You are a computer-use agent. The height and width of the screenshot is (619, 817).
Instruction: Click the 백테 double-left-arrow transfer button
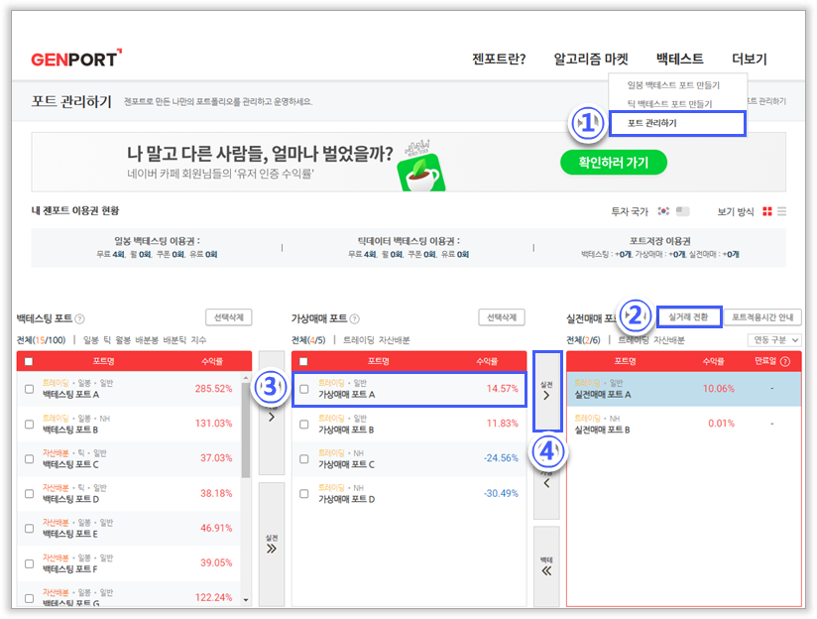point(545,565)
